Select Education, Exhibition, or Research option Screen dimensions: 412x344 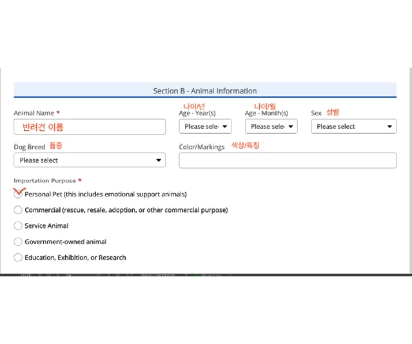coord(18,257)
